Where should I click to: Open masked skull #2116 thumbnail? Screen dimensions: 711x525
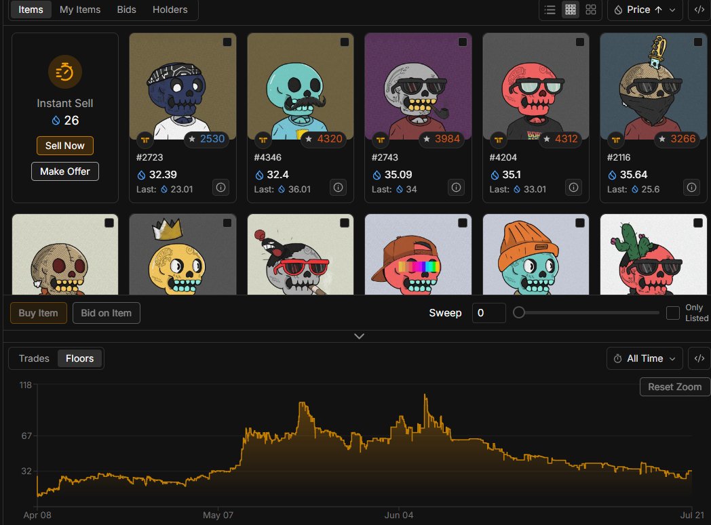point(653,86)
